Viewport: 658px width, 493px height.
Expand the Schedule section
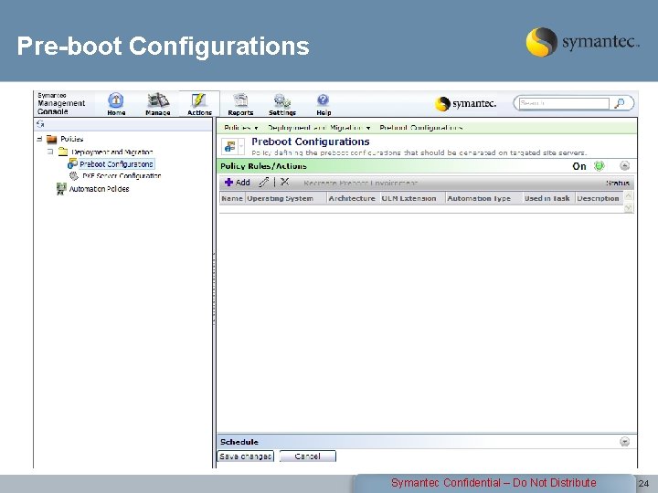coord(624,442)
